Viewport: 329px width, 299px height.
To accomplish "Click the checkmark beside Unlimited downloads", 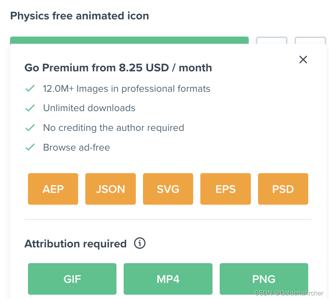I will [30, 108].
